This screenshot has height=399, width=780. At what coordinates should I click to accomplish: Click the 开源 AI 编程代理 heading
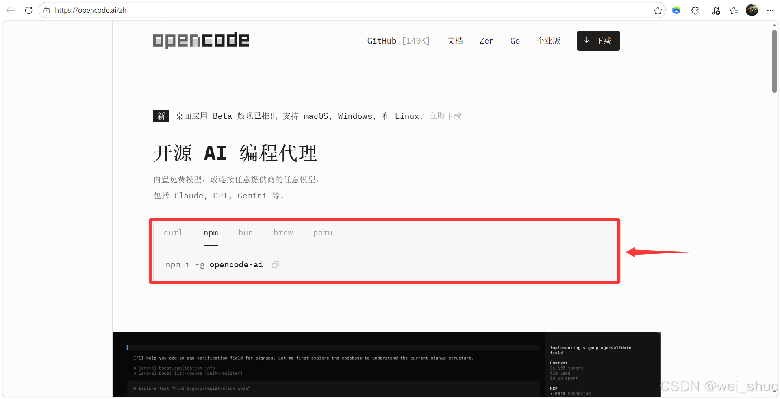235,153
